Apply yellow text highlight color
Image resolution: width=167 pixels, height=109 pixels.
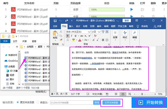point(74,40)
